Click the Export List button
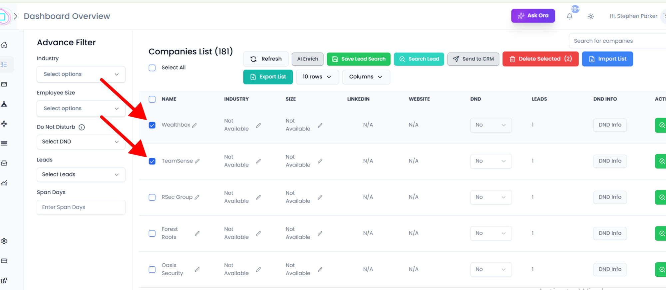The width and height of the screenshot is (666, 290). pyautogui.click(x=268, y=77)
